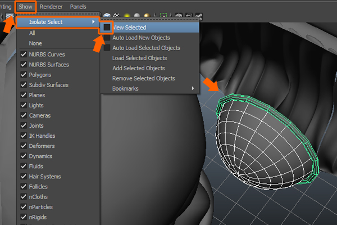Open the Renderer menu
The width and height of the screenshot is (337, 225).
point(51,7)
